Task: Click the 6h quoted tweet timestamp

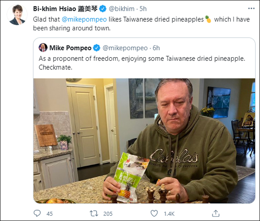Action: (156, 48)
